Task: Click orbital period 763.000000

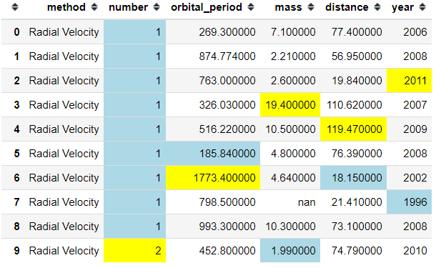Action: click(227, 81)
